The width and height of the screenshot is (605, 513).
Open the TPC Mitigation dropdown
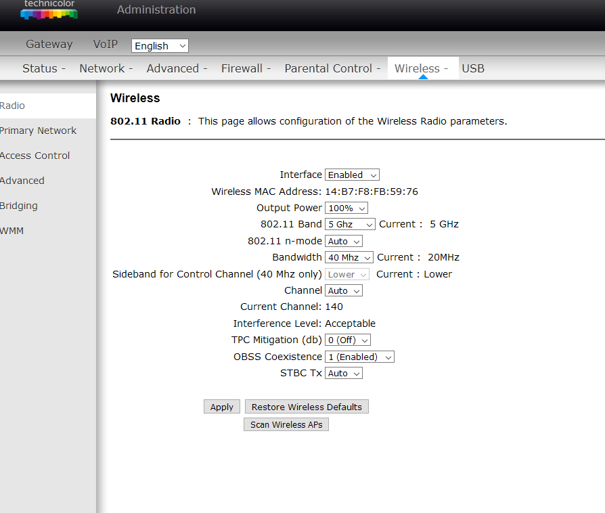(348, 340)
